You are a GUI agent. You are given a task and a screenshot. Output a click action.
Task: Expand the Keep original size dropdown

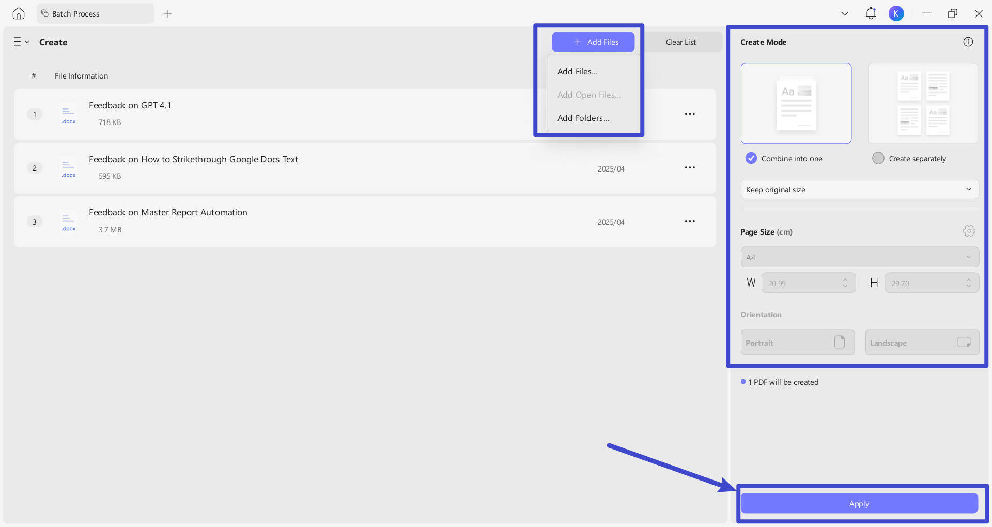860,189
